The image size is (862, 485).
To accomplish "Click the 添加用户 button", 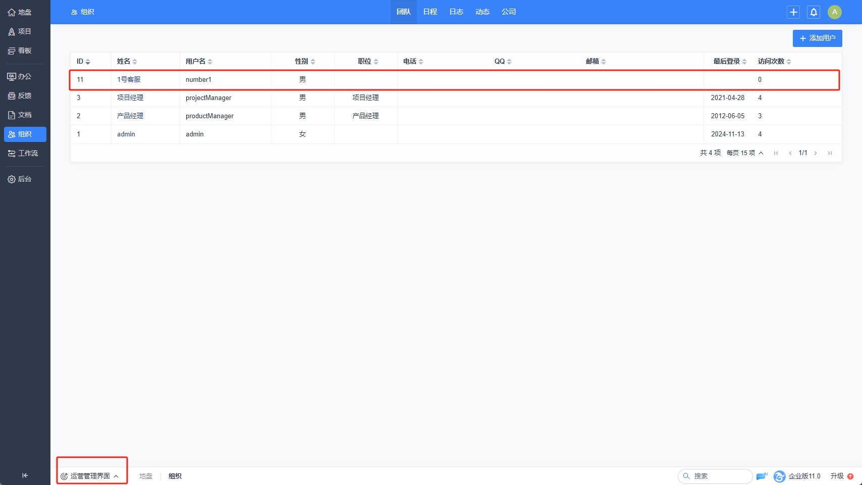I will [x=817, y=38].
